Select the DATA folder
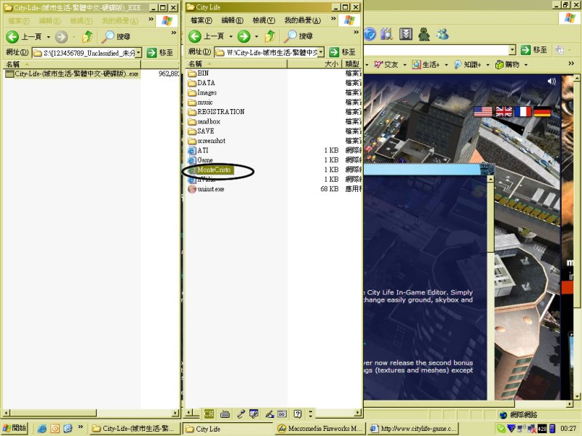Viewport: 582px width, 436px height. tap(202, 83)
